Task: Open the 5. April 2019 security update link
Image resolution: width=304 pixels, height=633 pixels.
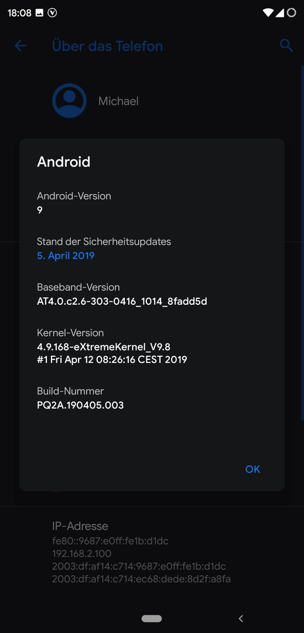Action: [x=66, y=256]
